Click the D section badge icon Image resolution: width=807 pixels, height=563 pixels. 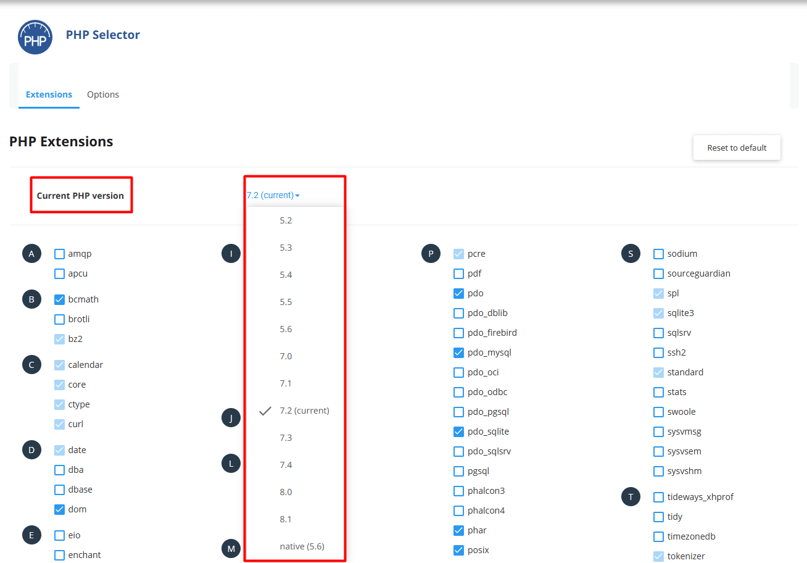(x=31, y=449)
